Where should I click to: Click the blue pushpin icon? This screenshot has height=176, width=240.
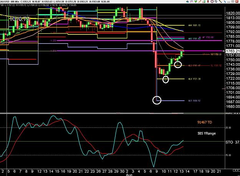tap(225, 2)
